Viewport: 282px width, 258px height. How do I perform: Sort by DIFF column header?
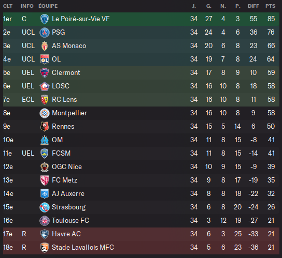(253, 6)
